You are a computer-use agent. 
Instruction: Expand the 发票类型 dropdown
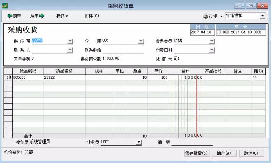tap(212, 41)
